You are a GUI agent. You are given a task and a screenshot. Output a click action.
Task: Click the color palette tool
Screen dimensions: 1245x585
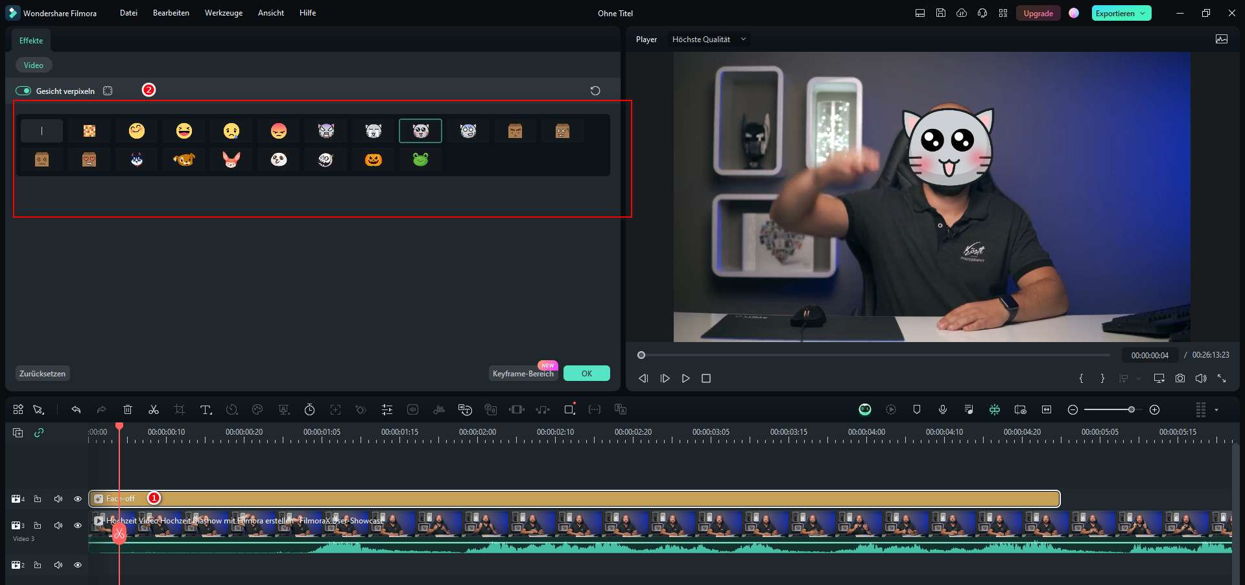tap(257, 409)
